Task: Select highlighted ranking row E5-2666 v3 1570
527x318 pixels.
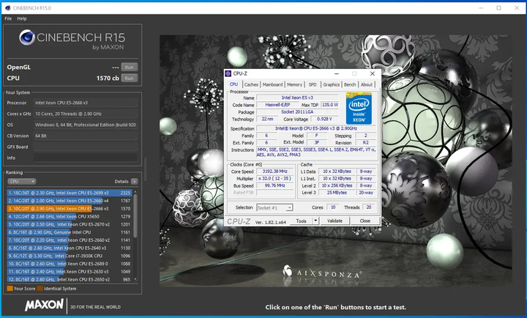Action: [70, 209]
